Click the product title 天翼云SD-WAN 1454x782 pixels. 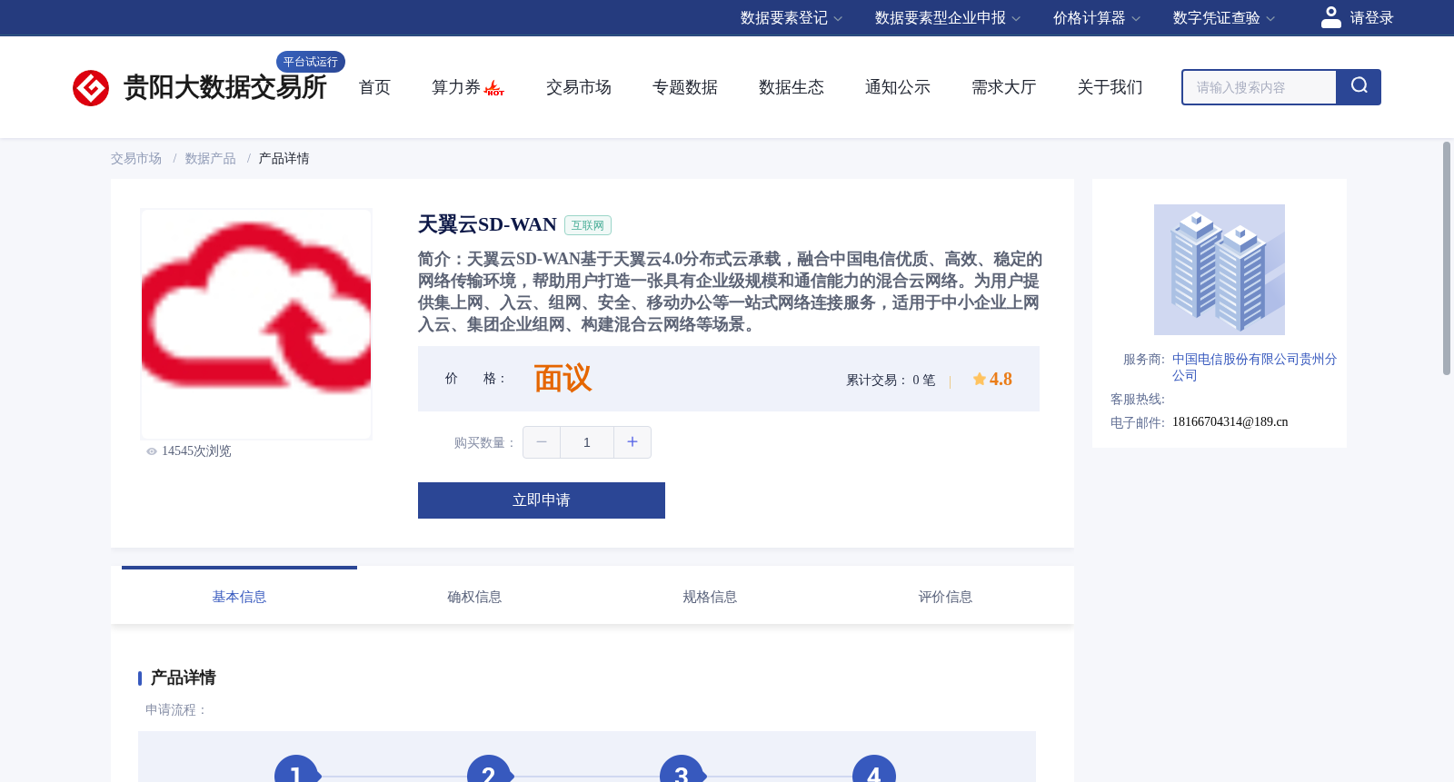pyautogui.click(x=487, y=224)
